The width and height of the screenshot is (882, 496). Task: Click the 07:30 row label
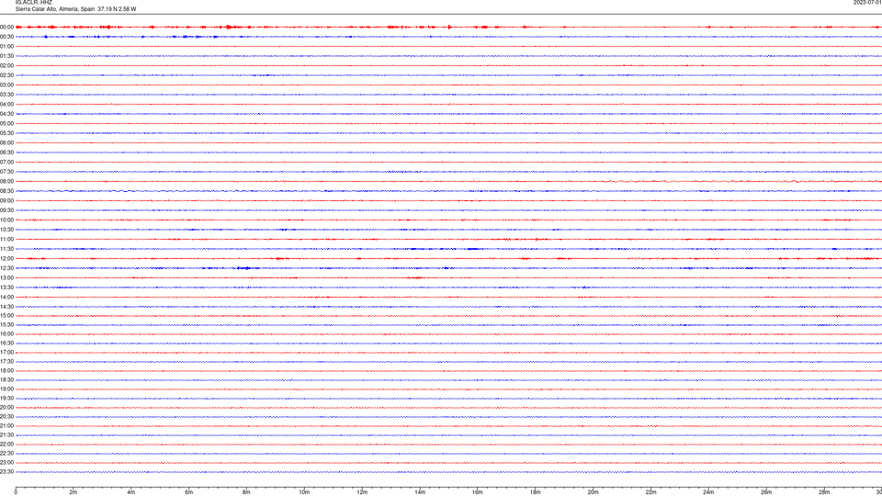[6, 172]
